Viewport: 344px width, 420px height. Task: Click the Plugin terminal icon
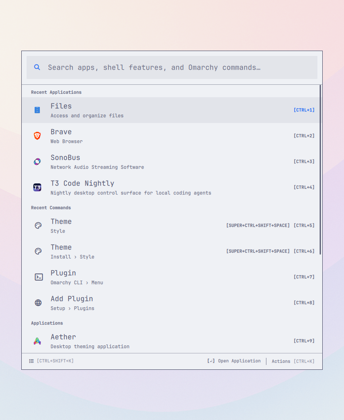(x=39, y=277)
